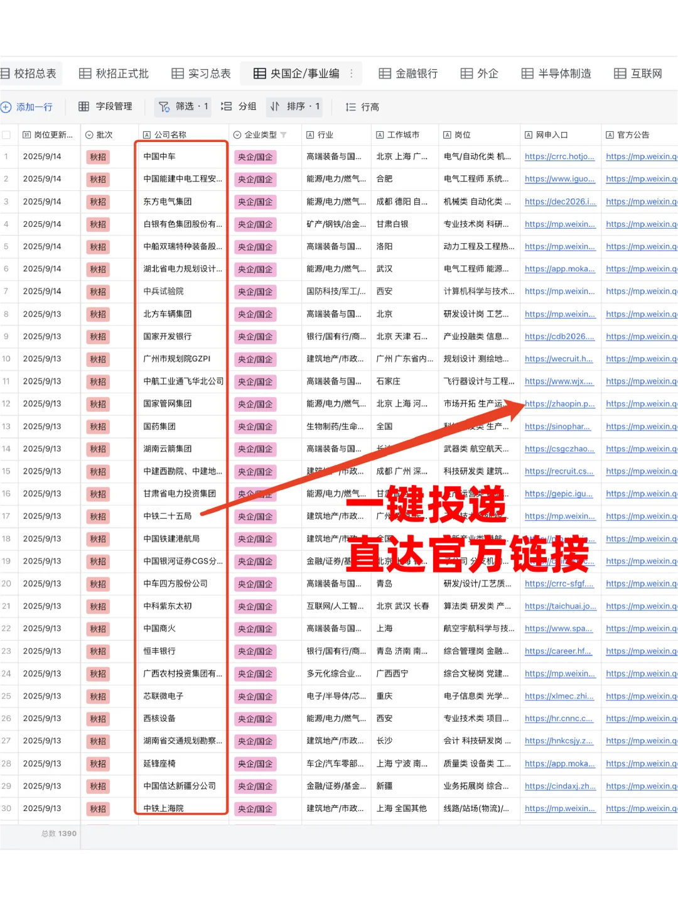Open the more-options dots beside 央国企/事业编 tab
Screen dimensions: 678x904
click(x=352, y=74)
